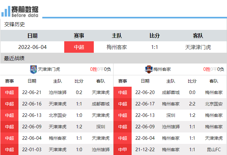
Task: Click 沧州雄狮 in the 22-06-21 match row
Action: point(58,92)
